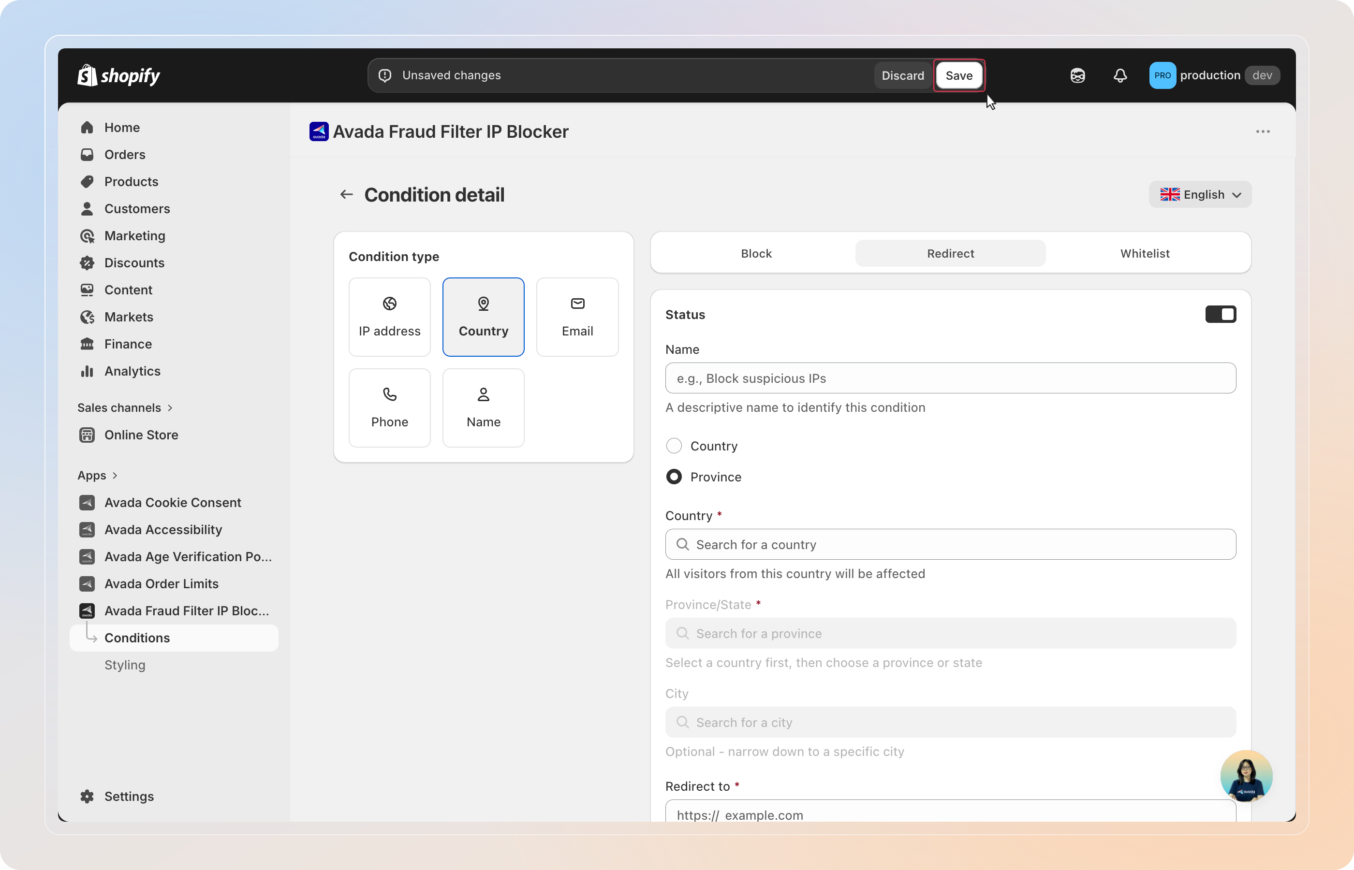Expand Sales channels section
1354x870 pixels.
[x=125, y=407]
